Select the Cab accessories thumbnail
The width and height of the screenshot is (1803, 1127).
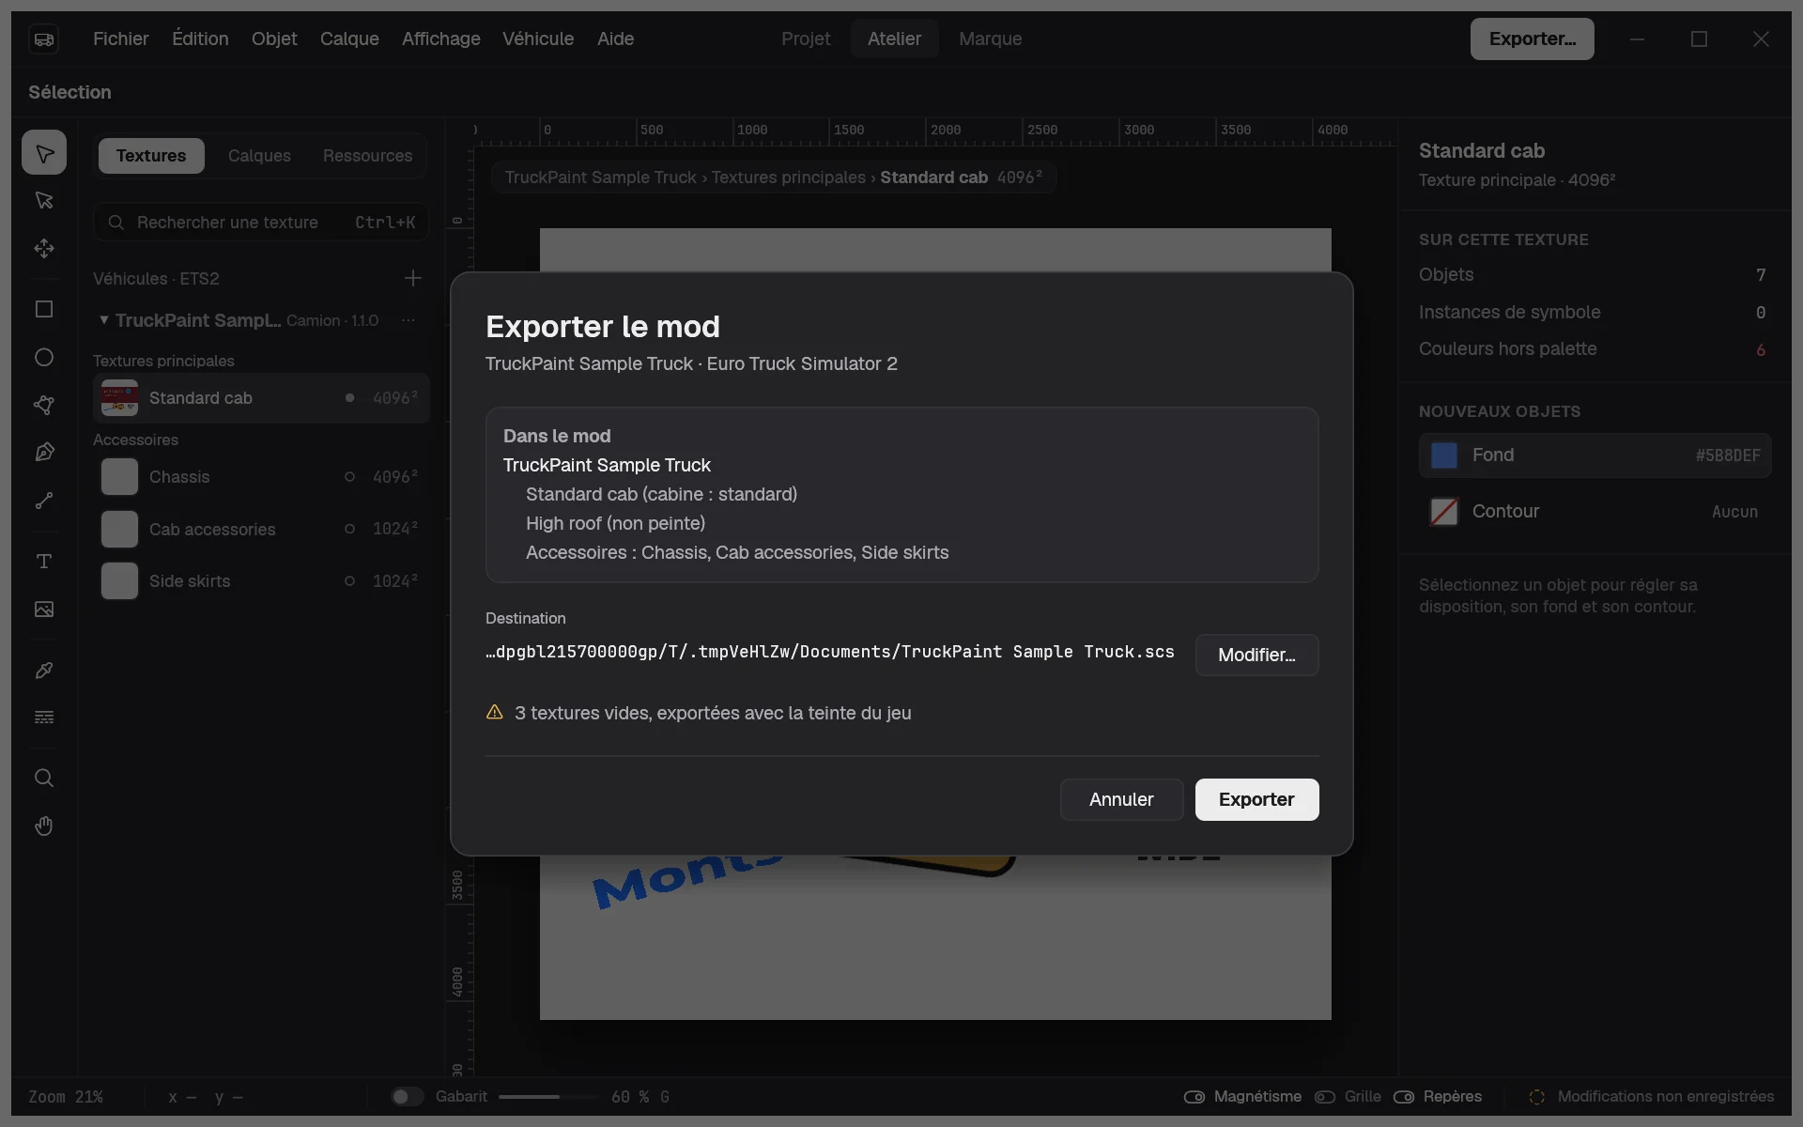119,530
